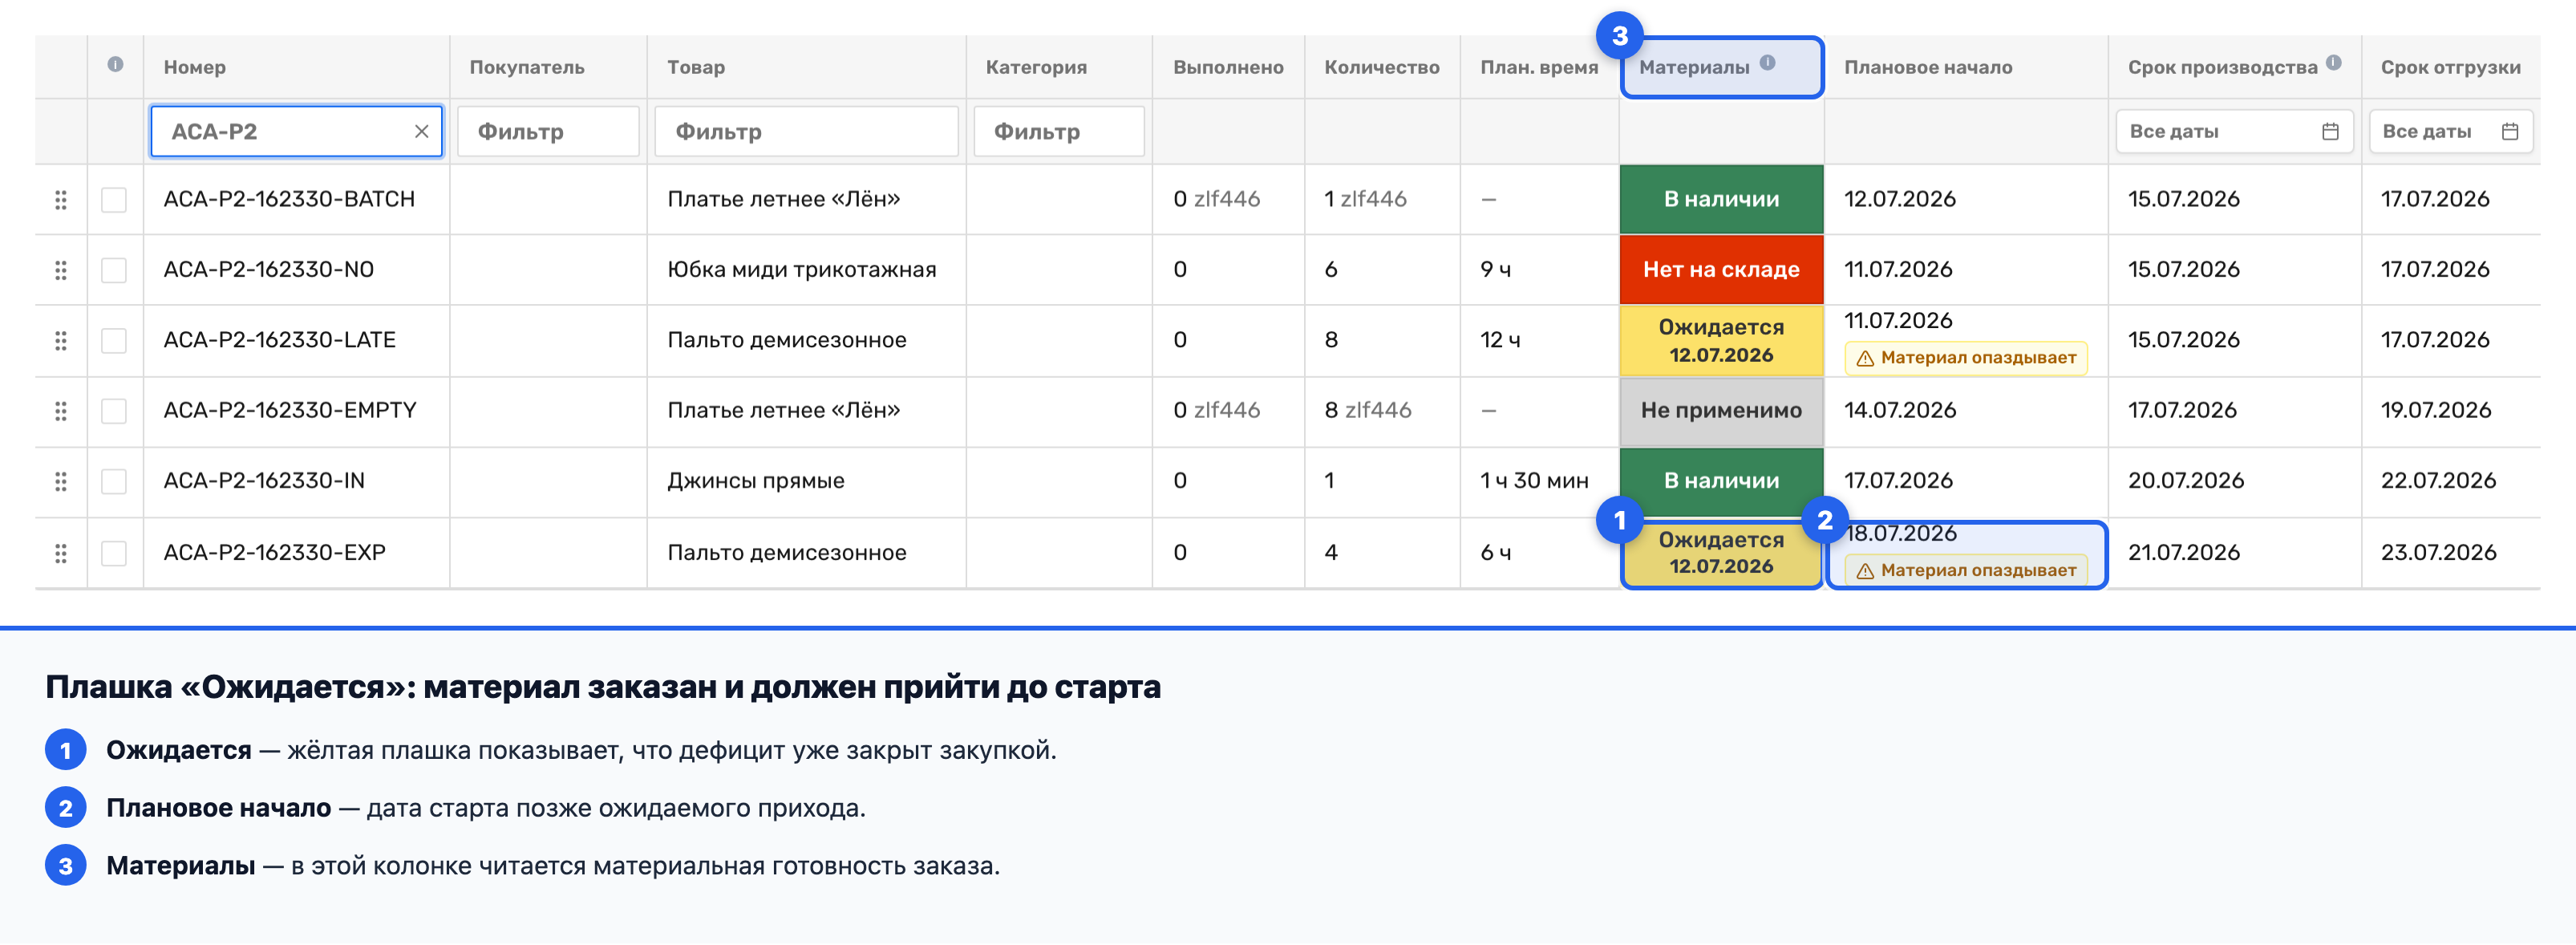The width and height of the screenshot is (2576, 945).
Task: Select checkbox for ACA-P2-162330-LATE
Action: [114, 341]
